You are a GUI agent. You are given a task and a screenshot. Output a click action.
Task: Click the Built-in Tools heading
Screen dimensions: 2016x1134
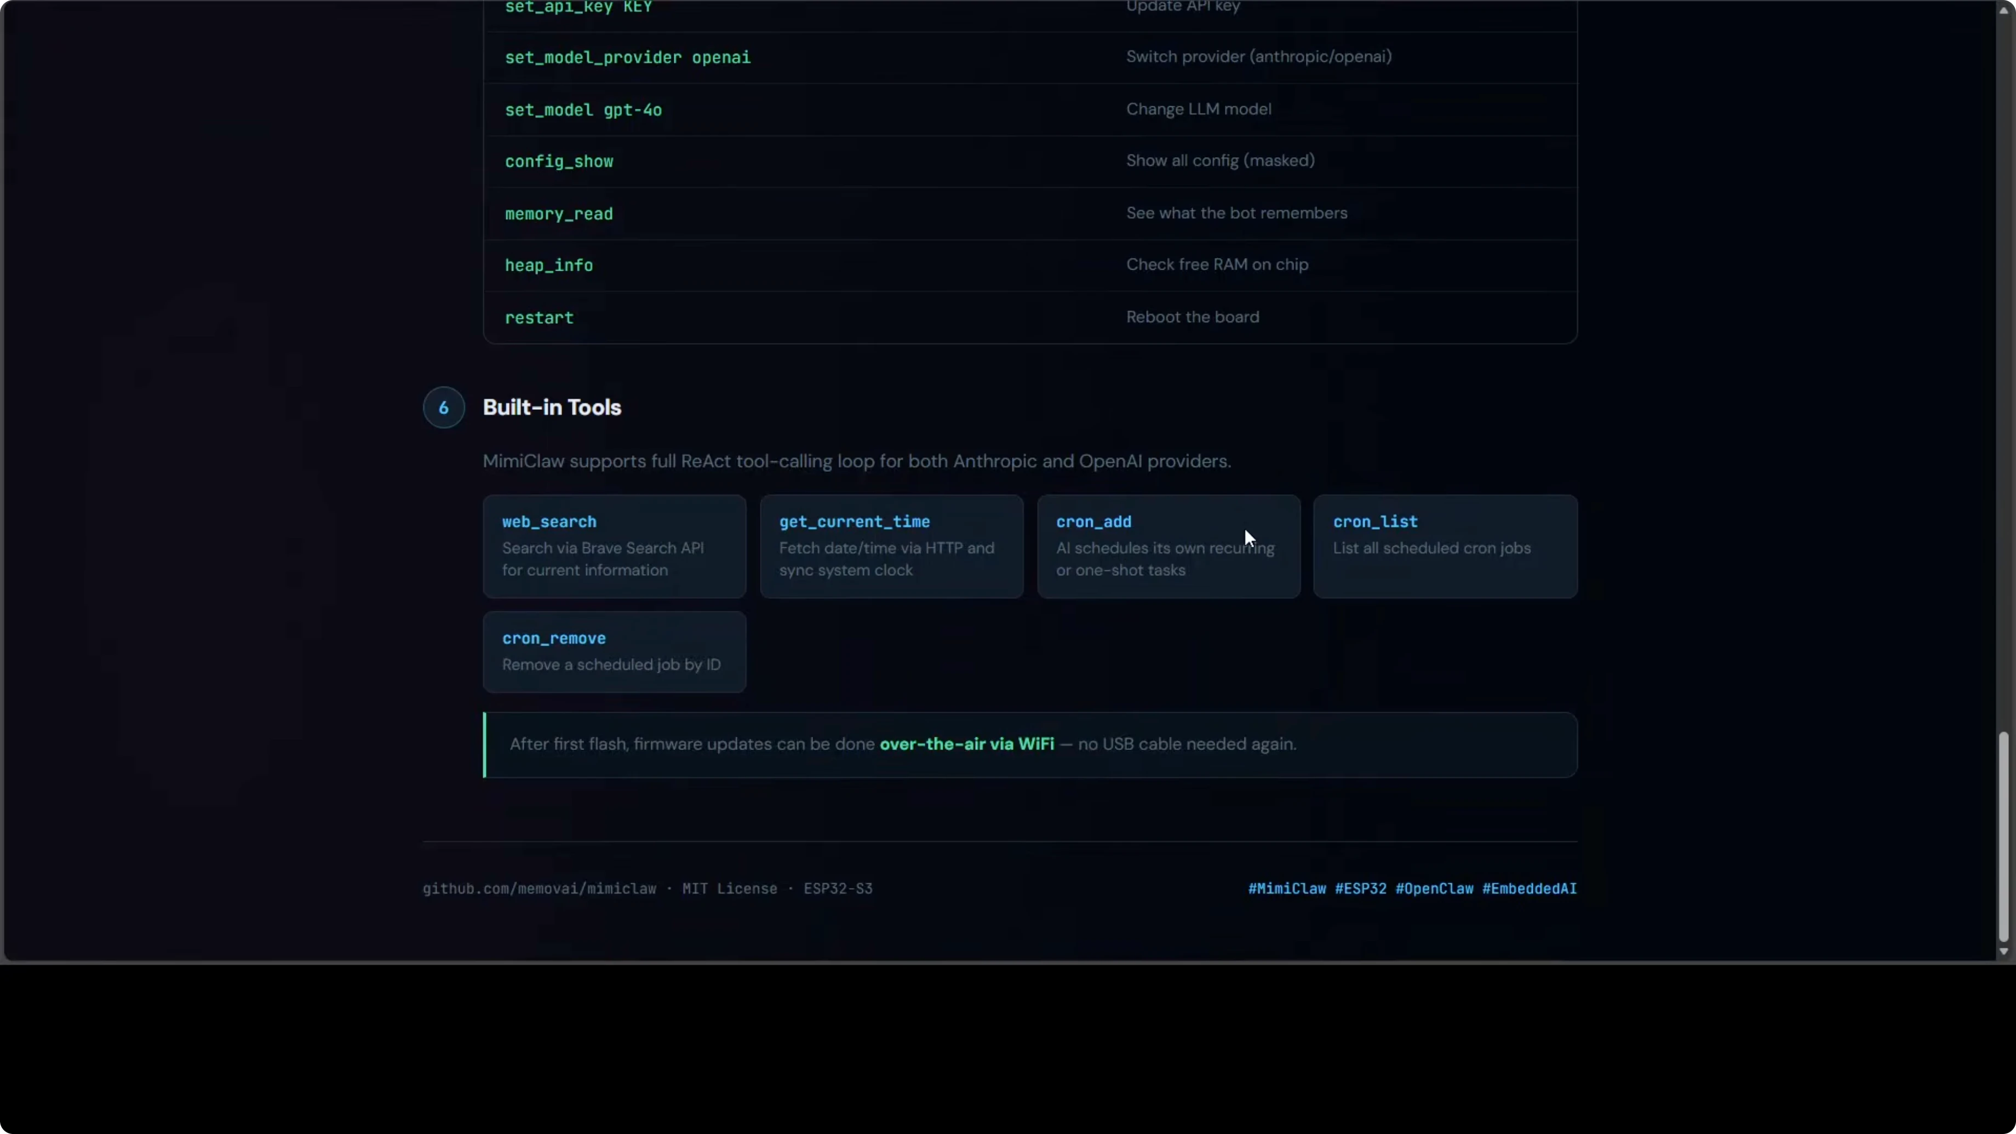[x=552, y=407]
